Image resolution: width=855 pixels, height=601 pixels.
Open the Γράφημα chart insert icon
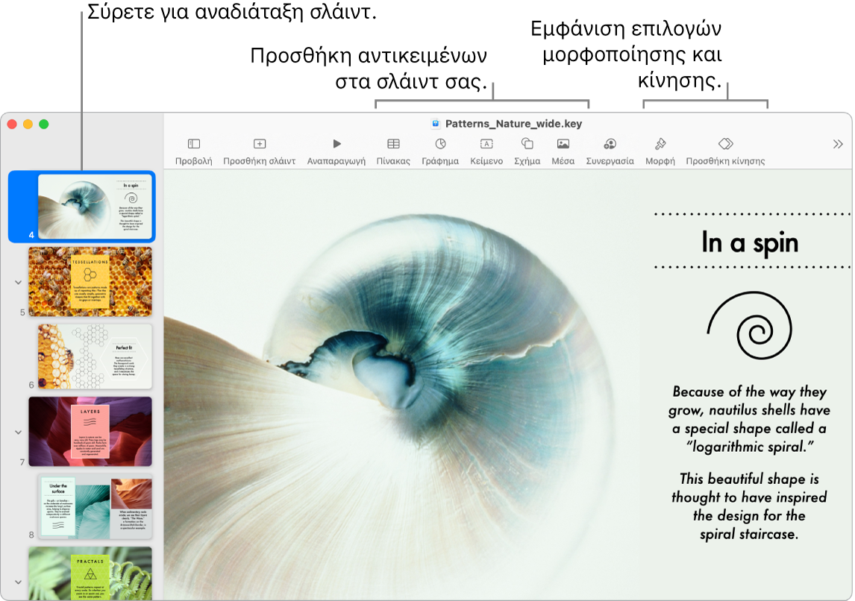tap(441, 143)
